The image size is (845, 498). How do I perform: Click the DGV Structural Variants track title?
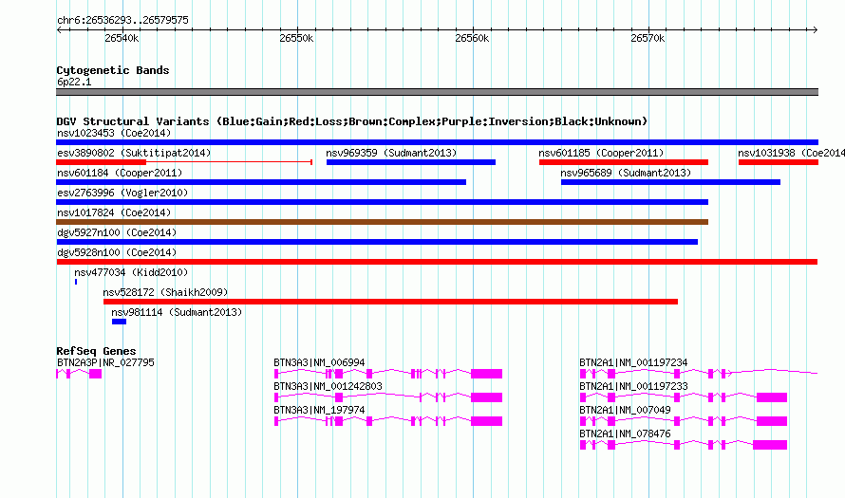pos(352,121)
